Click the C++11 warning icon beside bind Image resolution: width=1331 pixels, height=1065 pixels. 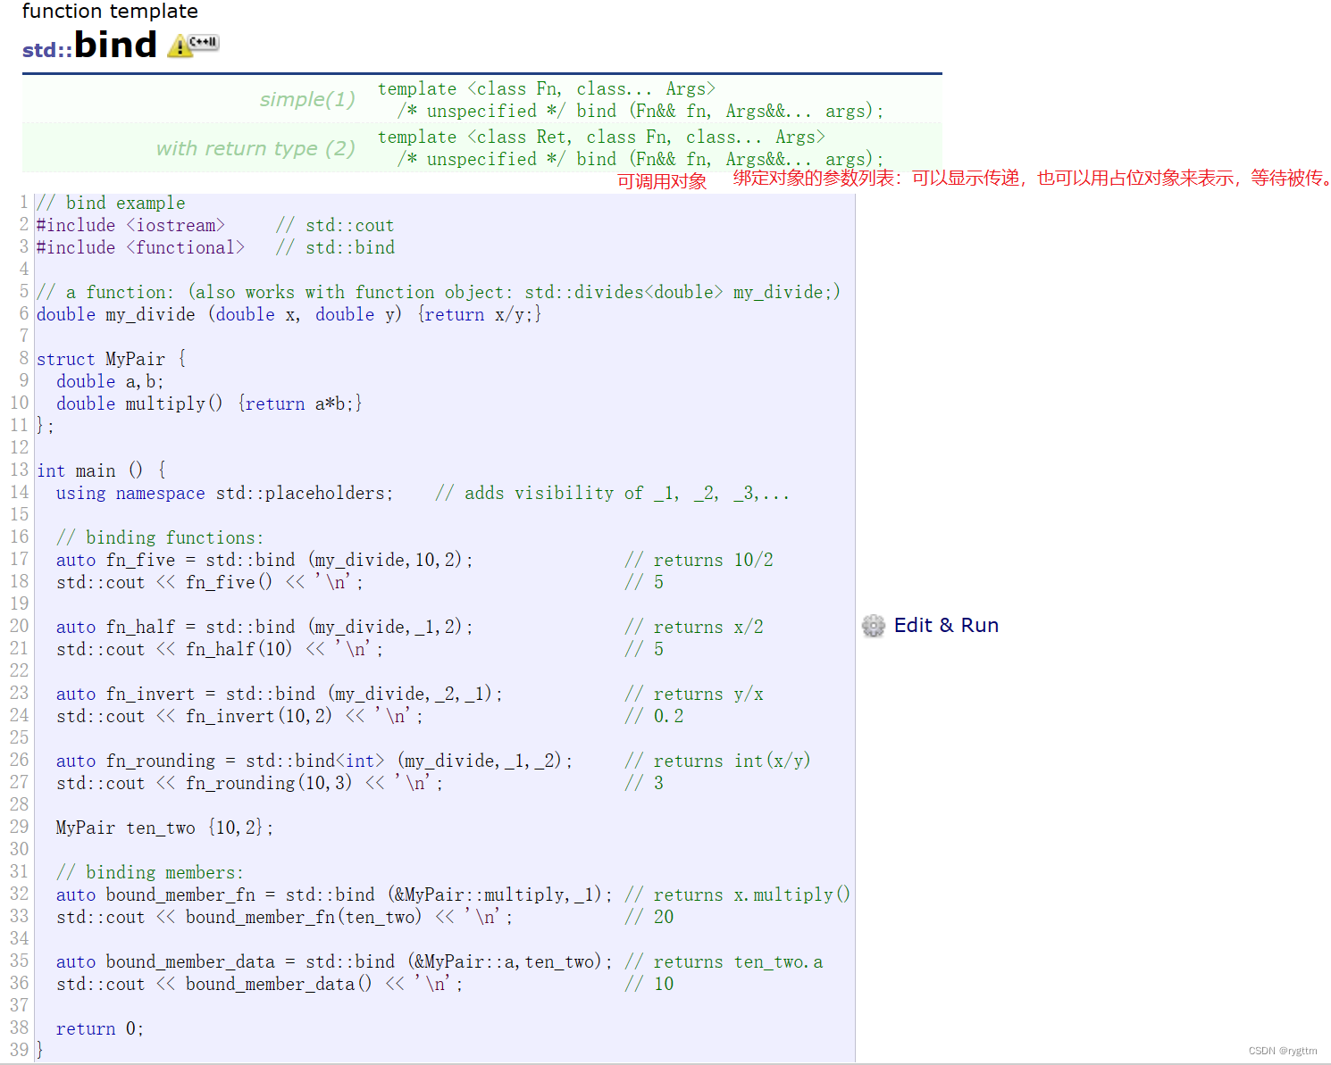click(193, 45)
